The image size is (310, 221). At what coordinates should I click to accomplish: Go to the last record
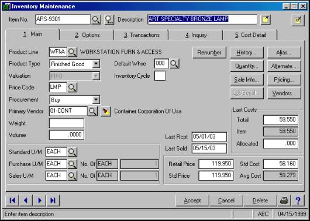pos(53,201)
